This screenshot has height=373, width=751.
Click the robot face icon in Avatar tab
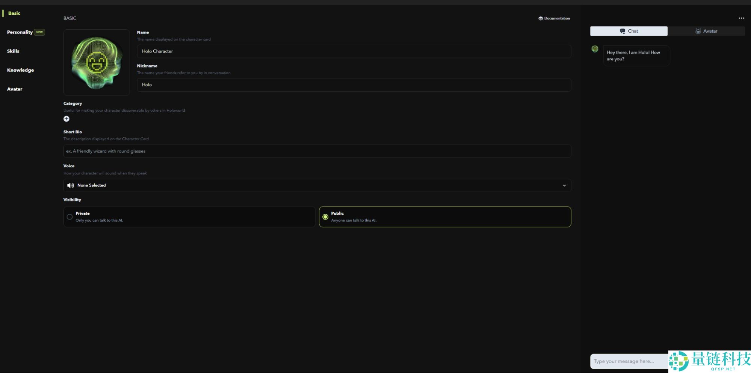pyautogui.click(x=698, y=31)
